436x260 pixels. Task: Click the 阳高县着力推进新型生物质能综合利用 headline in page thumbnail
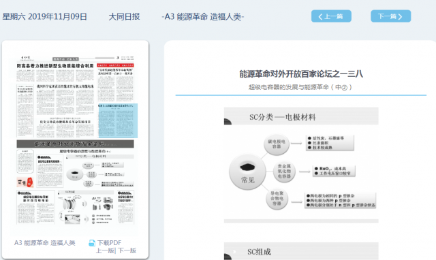click(x=55, y=66)
